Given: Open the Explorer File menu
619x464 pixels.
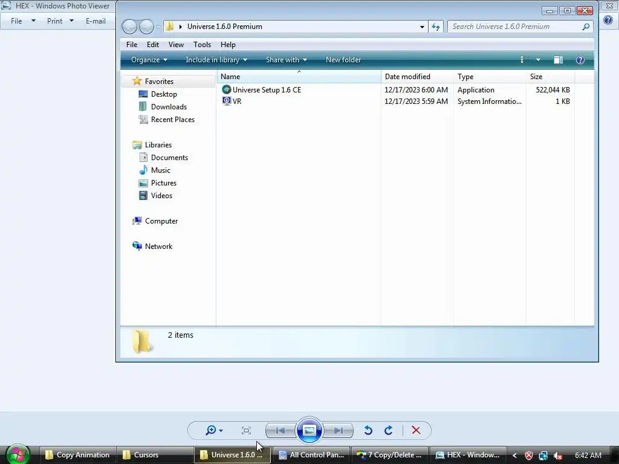Looking at the screenshot, I should point(131,45).
